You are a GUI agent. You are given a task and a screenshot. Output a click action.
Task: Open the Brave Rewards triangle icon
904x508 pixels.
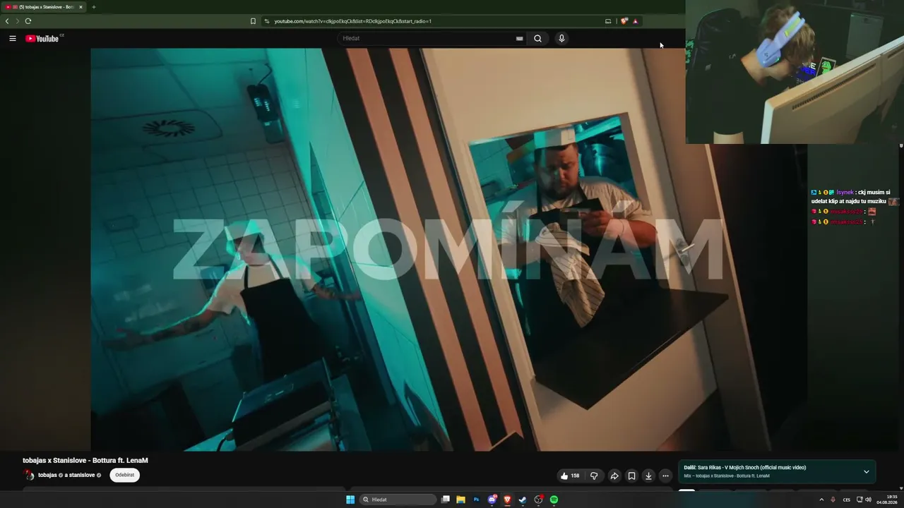click(x=636, y=21)
